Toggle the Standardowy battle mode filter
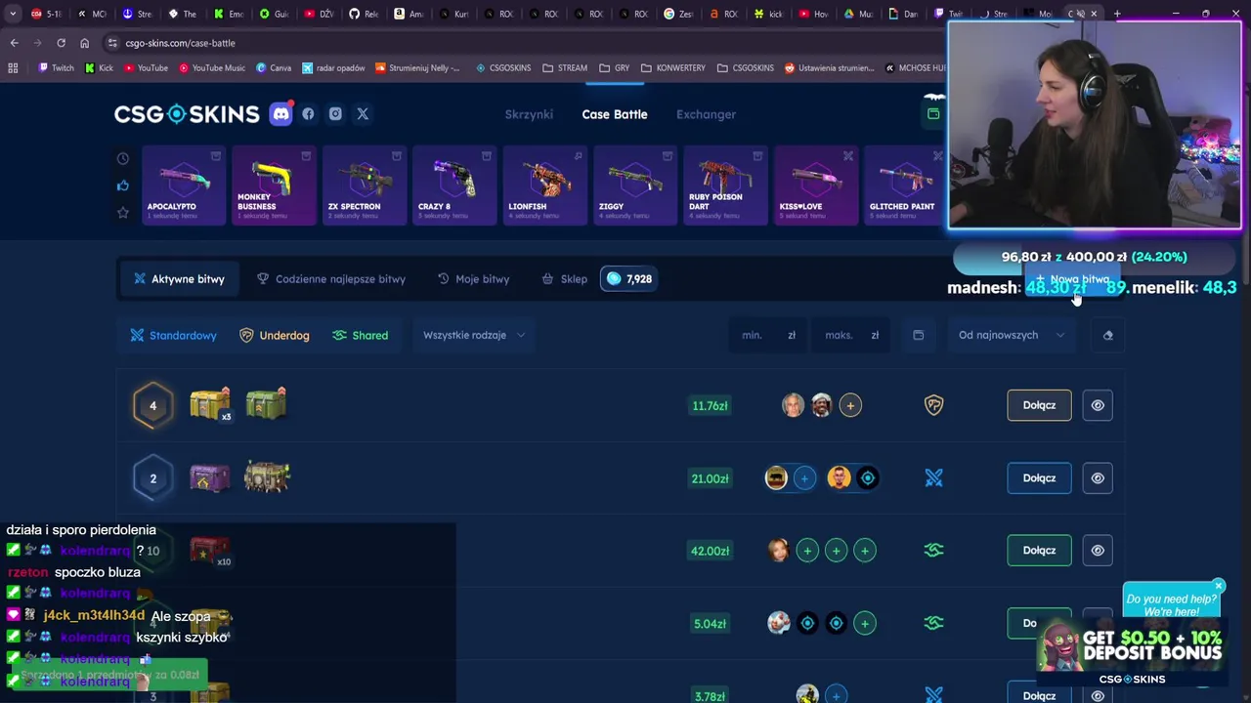 174,335
